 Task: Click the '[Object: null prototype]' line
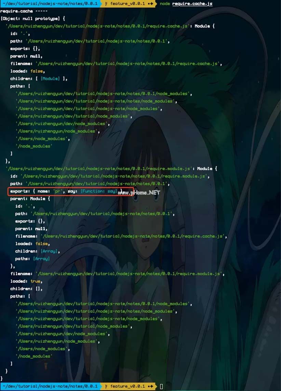coord(33,19)
